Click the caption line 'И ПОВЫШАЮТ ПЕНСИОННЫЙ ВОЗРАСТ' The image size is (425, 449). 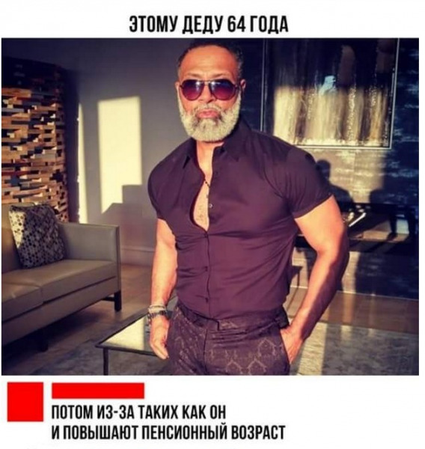tap(168, 433)
